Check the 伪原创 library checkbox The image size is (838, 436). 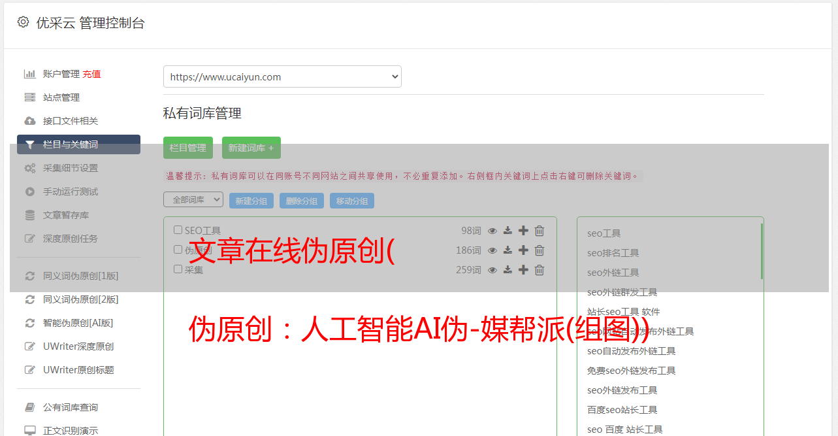(x=178, y=250)
